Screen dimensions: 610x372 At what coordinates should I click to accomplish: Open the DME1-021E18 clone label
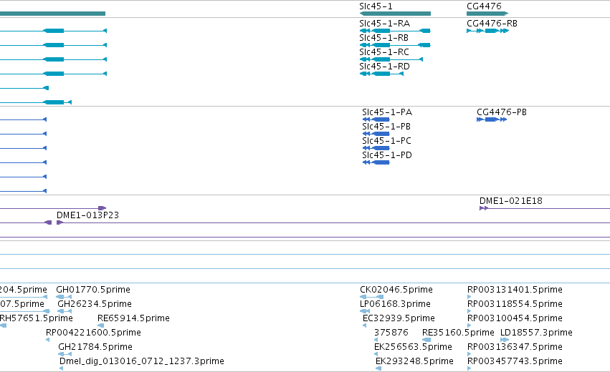point(511,201)
